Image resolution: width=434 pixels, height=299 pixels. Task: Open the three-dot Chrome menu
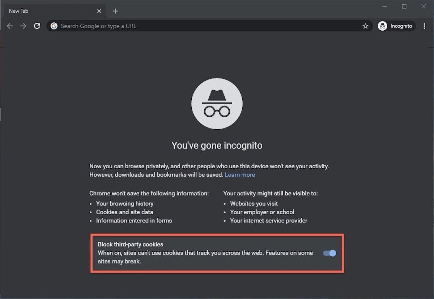(424, 26)
